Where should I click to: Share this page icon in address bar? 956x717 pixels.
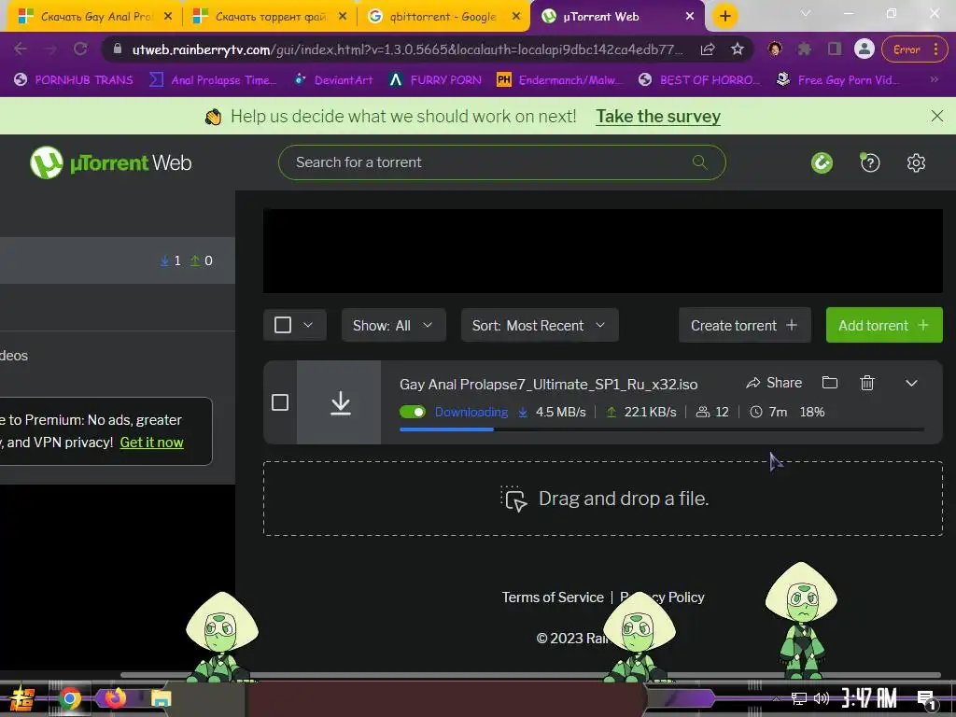[708, 49]
